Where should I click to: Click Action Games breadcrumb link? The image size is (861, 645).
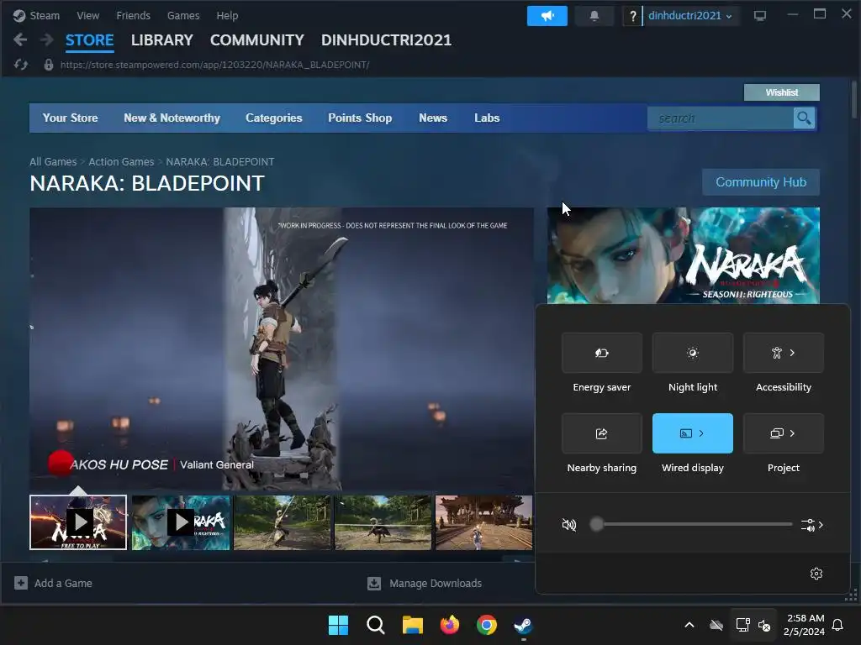pyautogui.click(x=121, y=162)
